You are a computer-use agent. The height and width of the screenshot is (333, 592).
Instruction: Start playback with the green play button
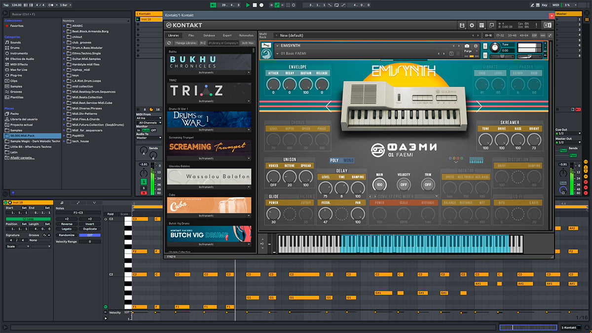pos(248,4)
